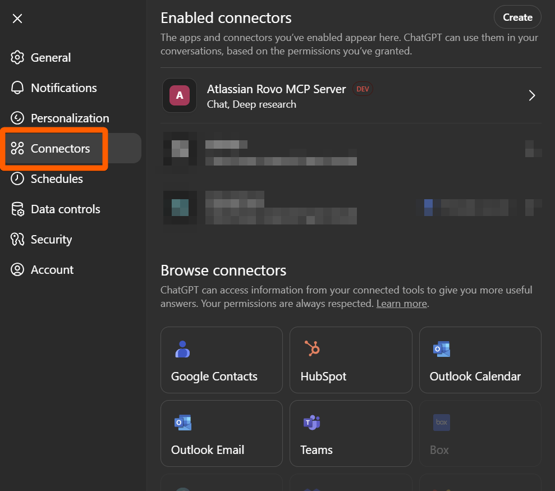Viewport: 555px width, 491px height.
Task: Click the Security keys icon
Action: (x=17, y=240)
